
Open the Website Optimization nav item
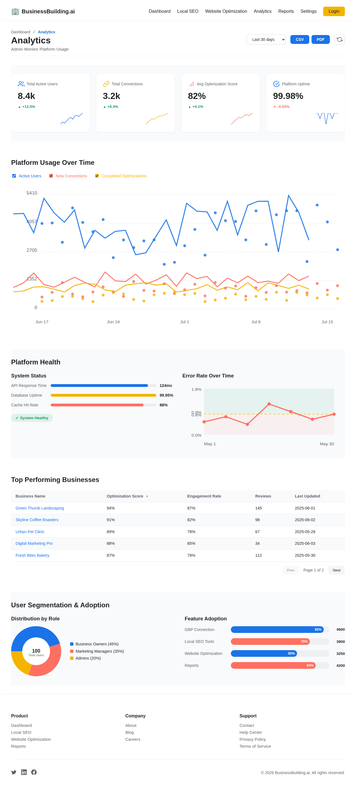point(226,11)
